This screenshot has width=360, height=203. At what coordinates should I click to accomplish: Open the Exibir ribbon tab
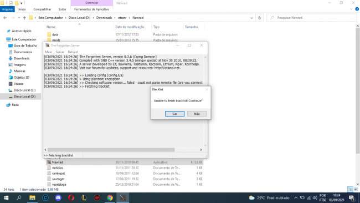click(62, 9)
